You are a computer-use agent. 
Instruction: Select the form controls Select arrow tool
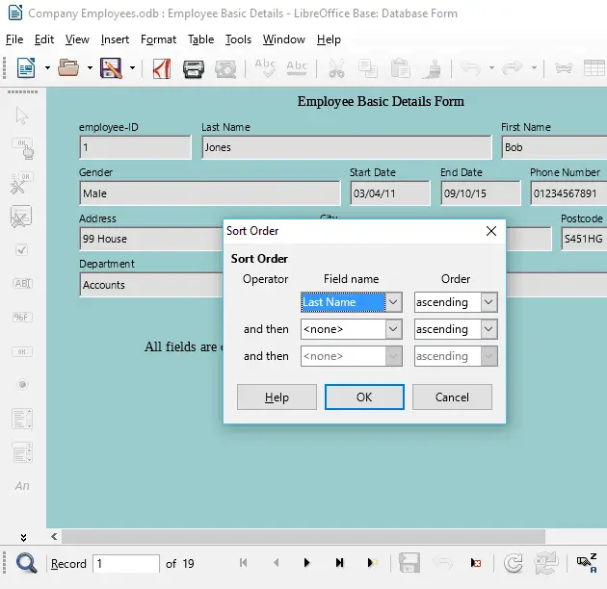tap(22, 116)
